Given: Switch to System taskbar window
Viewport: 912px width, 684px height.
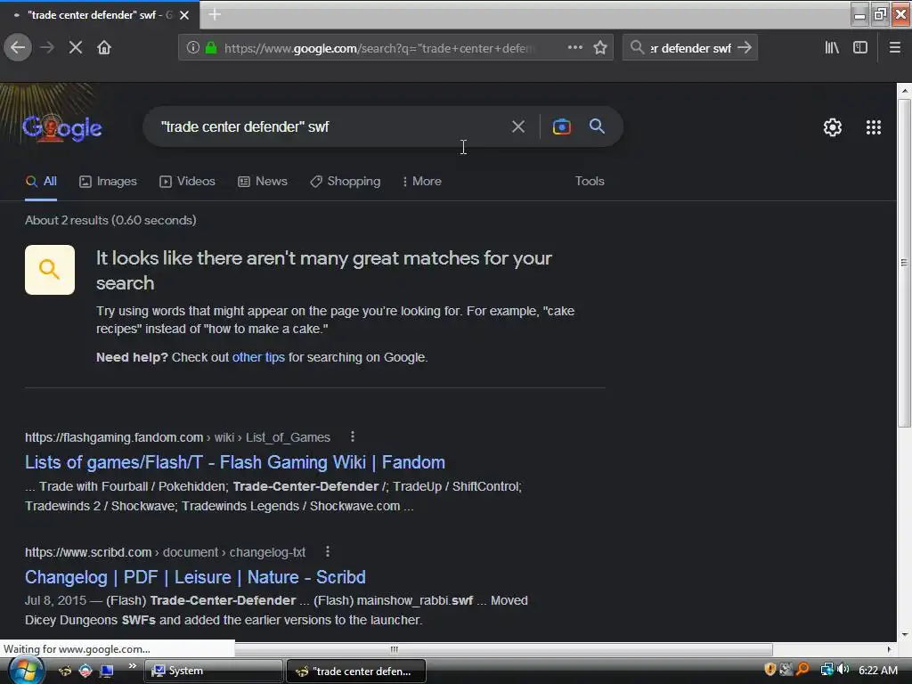Looking at the screenshot, I should tap(213, 671).
